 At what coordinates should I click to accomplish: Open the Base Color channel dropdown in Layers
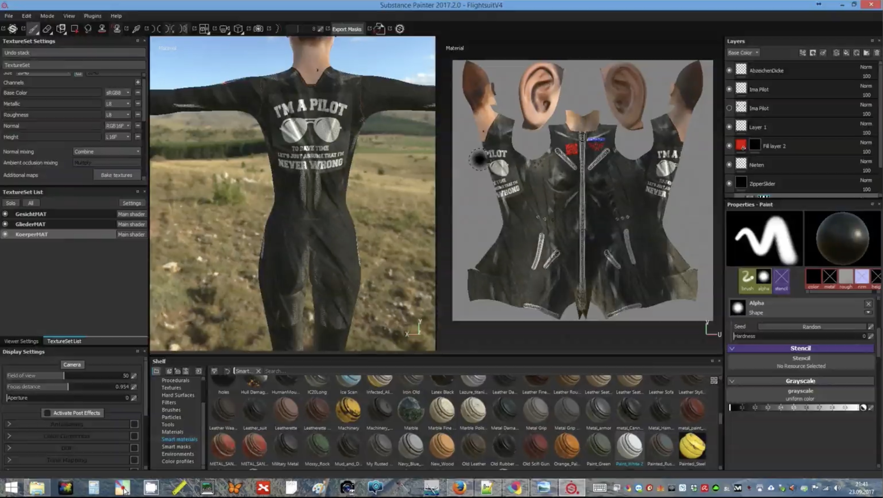[x=743, y=53]
